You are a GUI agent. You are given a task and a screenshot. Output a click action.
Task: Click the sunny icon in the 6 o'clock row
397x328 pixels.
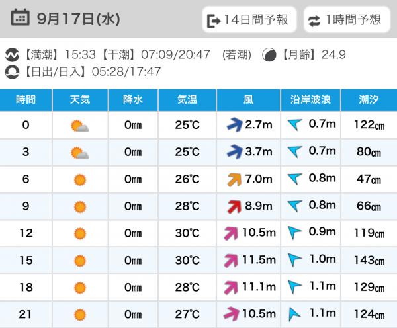click(80, 179)
